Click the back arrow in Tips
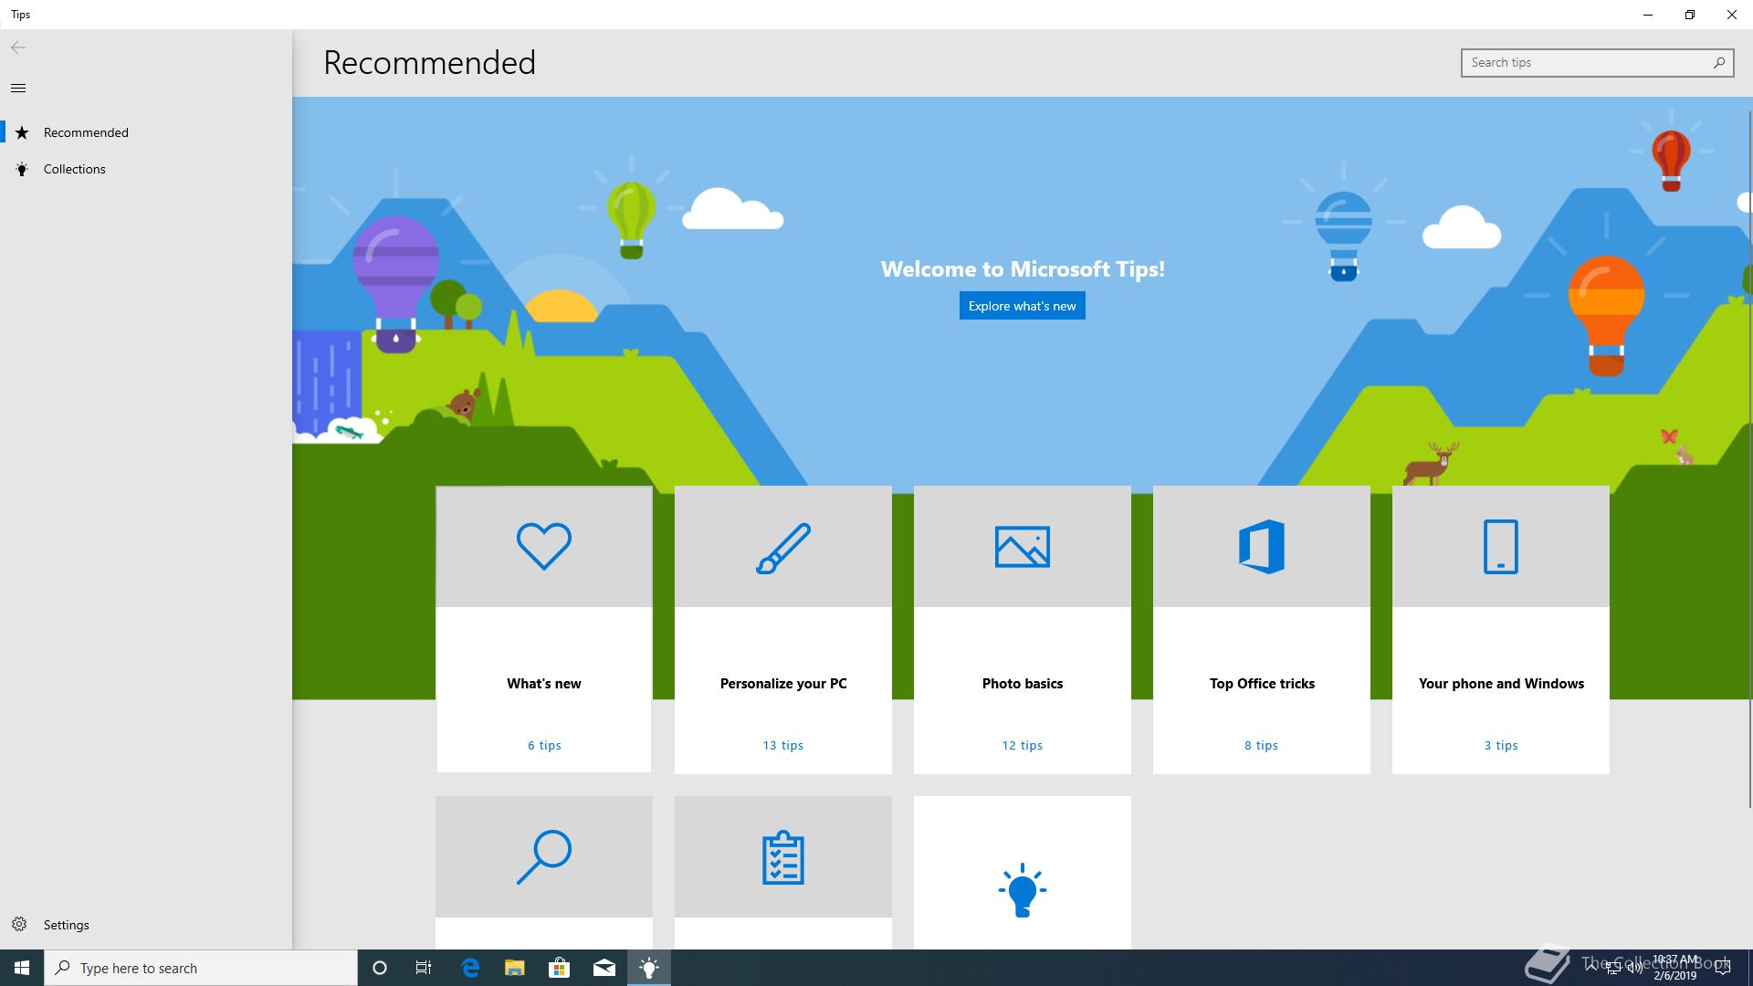 click(18, 47)
